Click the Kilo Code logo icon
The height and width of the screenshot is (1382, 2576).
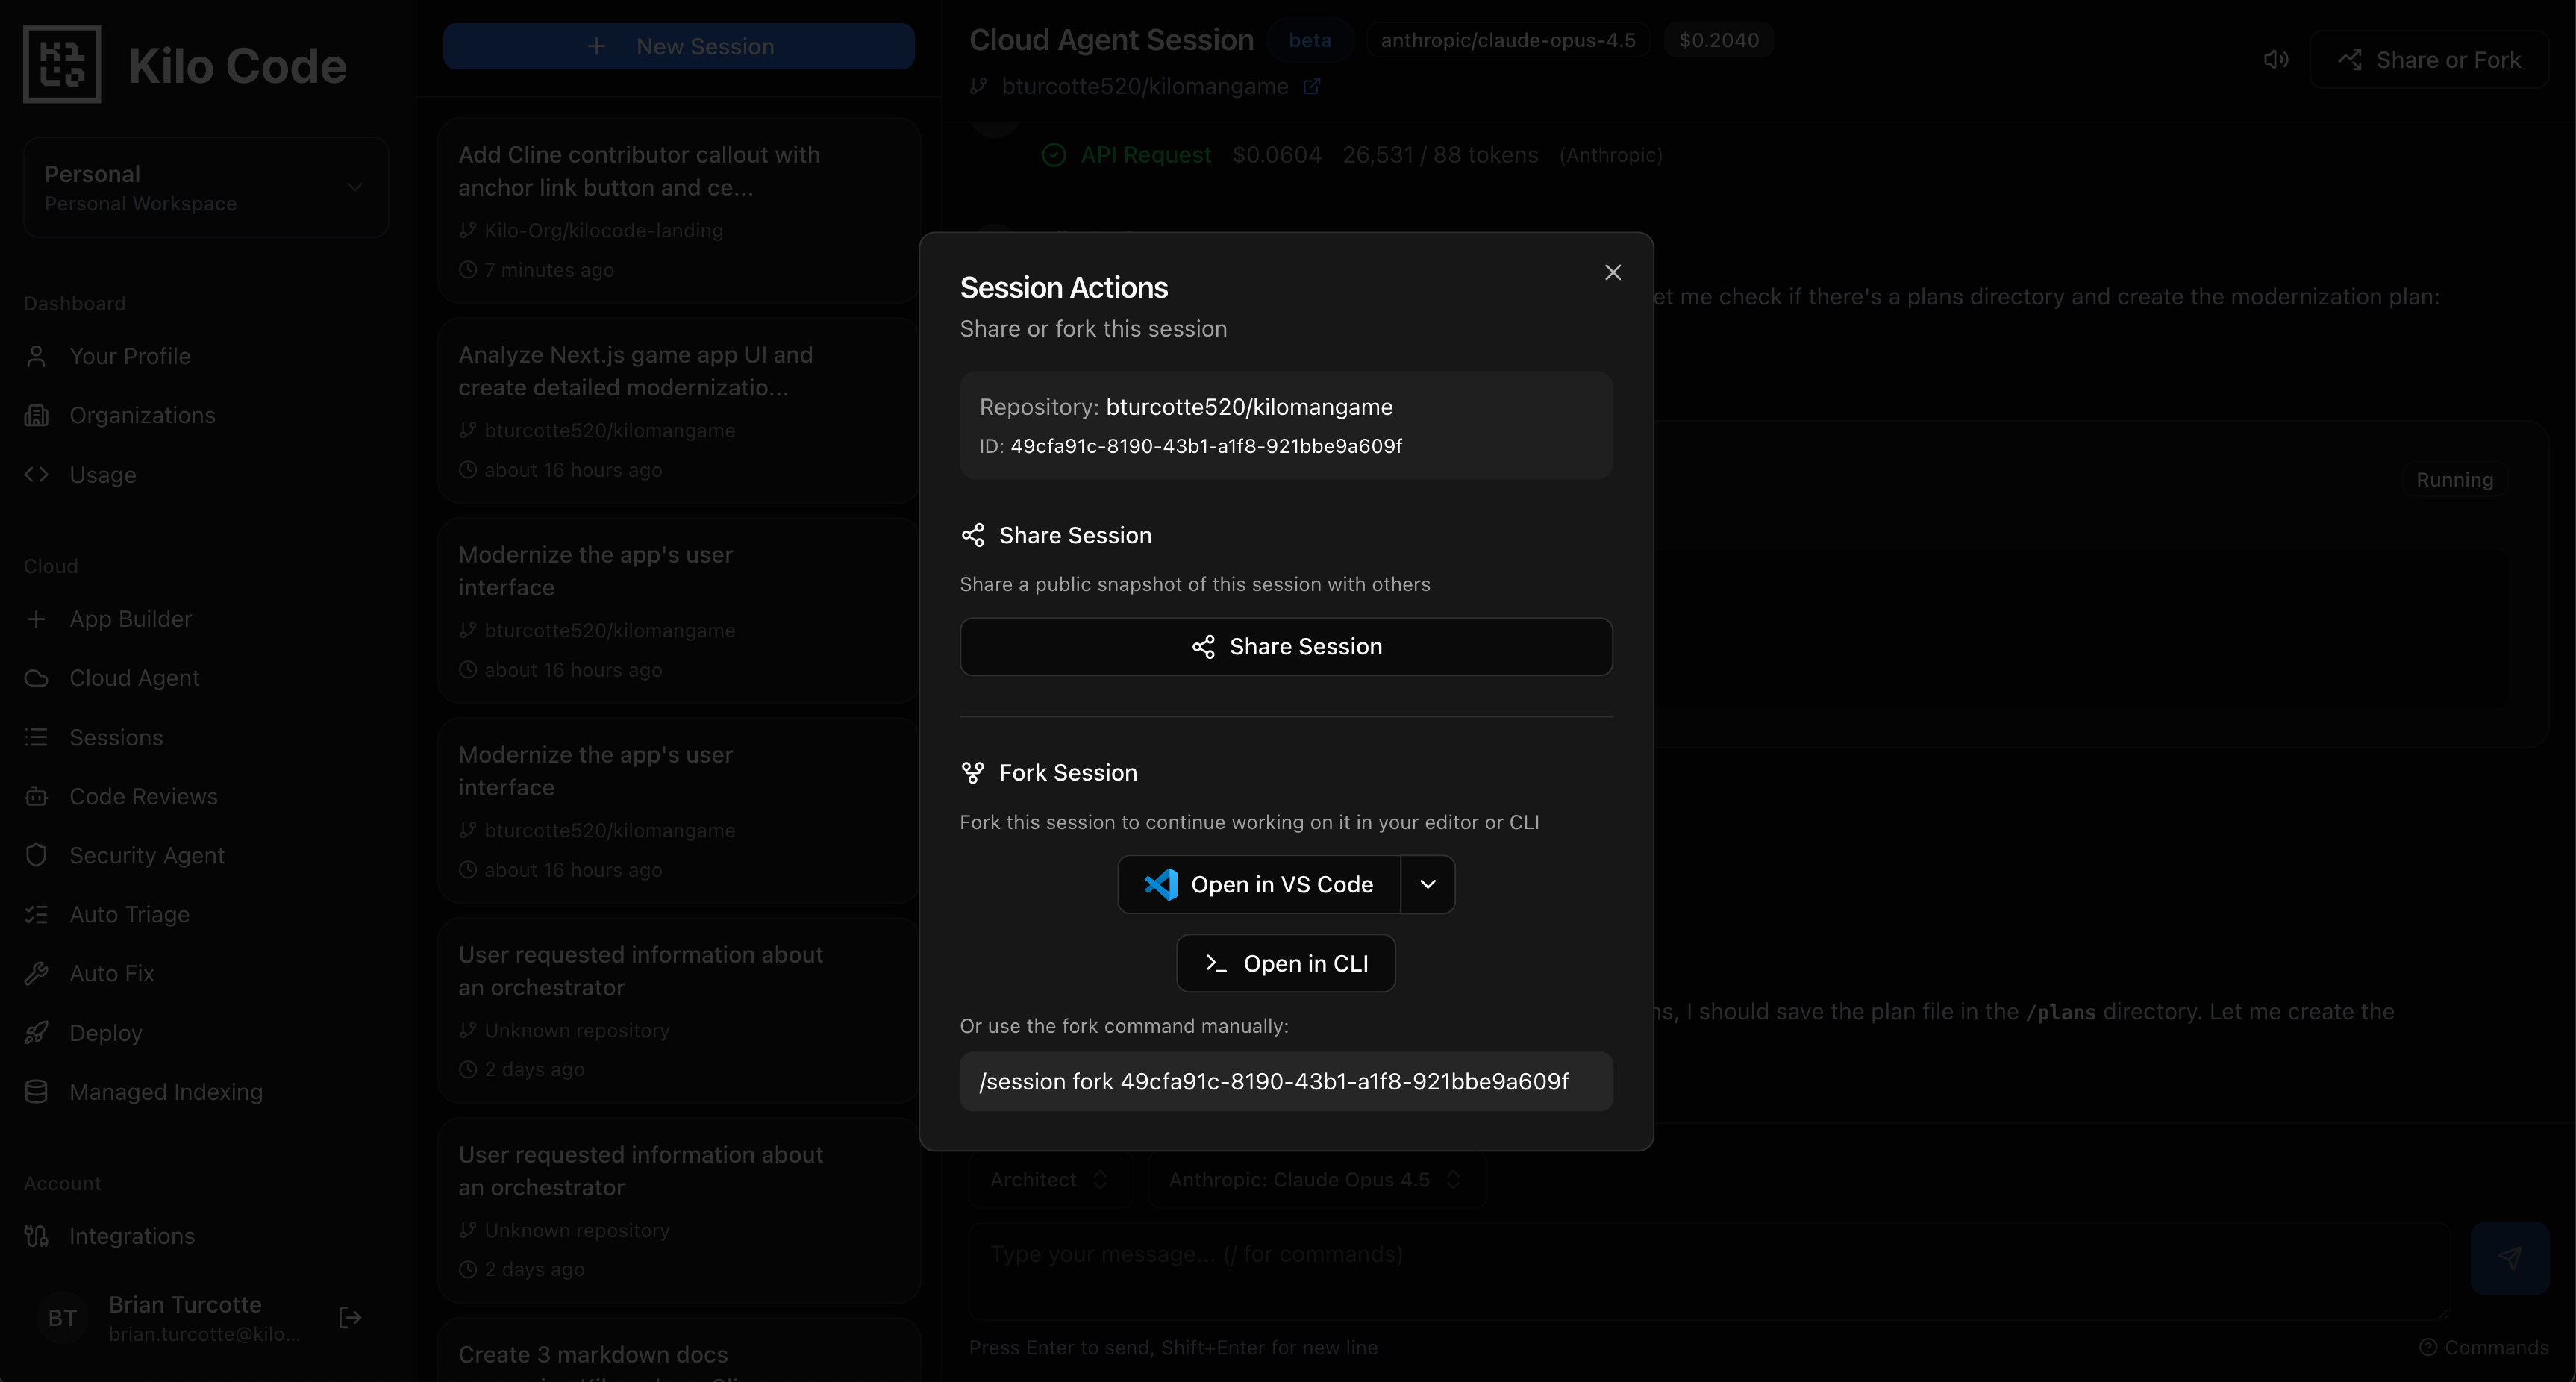tap(62, 64)
